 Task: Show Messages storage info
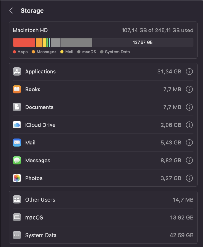(189, 160)
